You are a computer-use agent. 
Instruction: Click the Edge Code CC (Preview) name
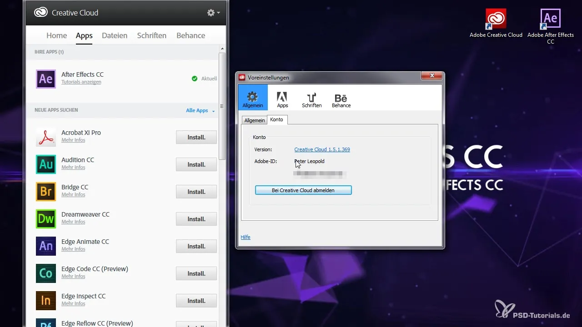click(95, 269)
